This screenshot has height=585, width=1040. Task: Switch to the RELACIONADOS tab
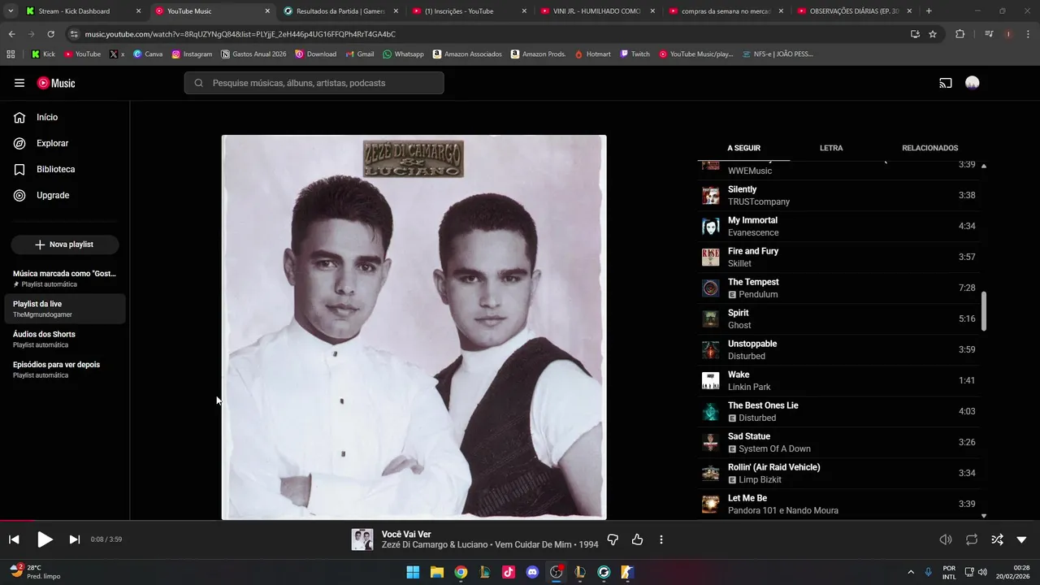pyautogui.click(x=929, y=148)
